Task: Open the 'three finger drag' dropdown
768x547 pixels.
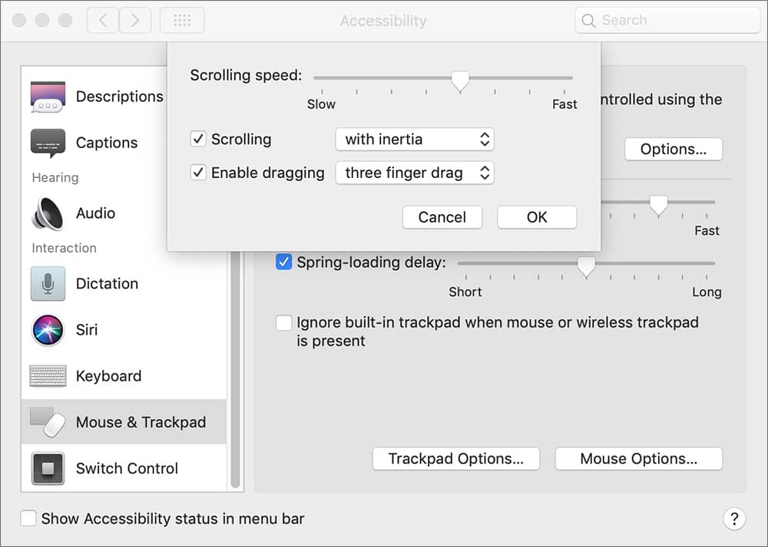Action: [415, 173]
